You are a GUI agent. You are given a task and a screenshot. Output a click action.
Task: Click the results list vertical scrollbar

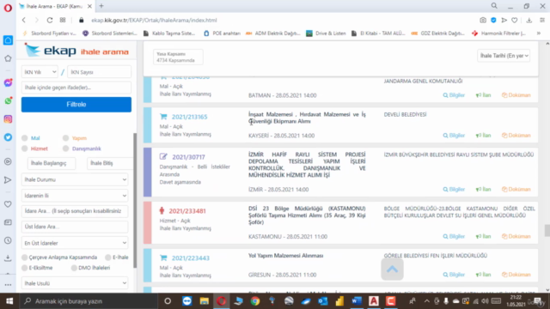547,231
